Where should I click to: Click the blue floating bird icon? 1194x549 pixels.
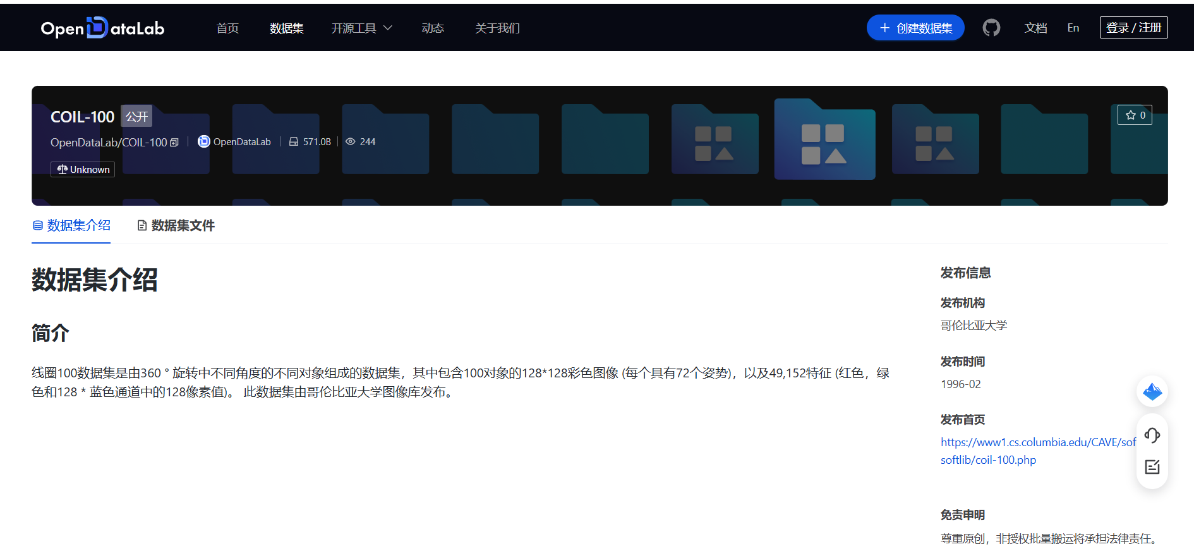tap(1152, 391)
